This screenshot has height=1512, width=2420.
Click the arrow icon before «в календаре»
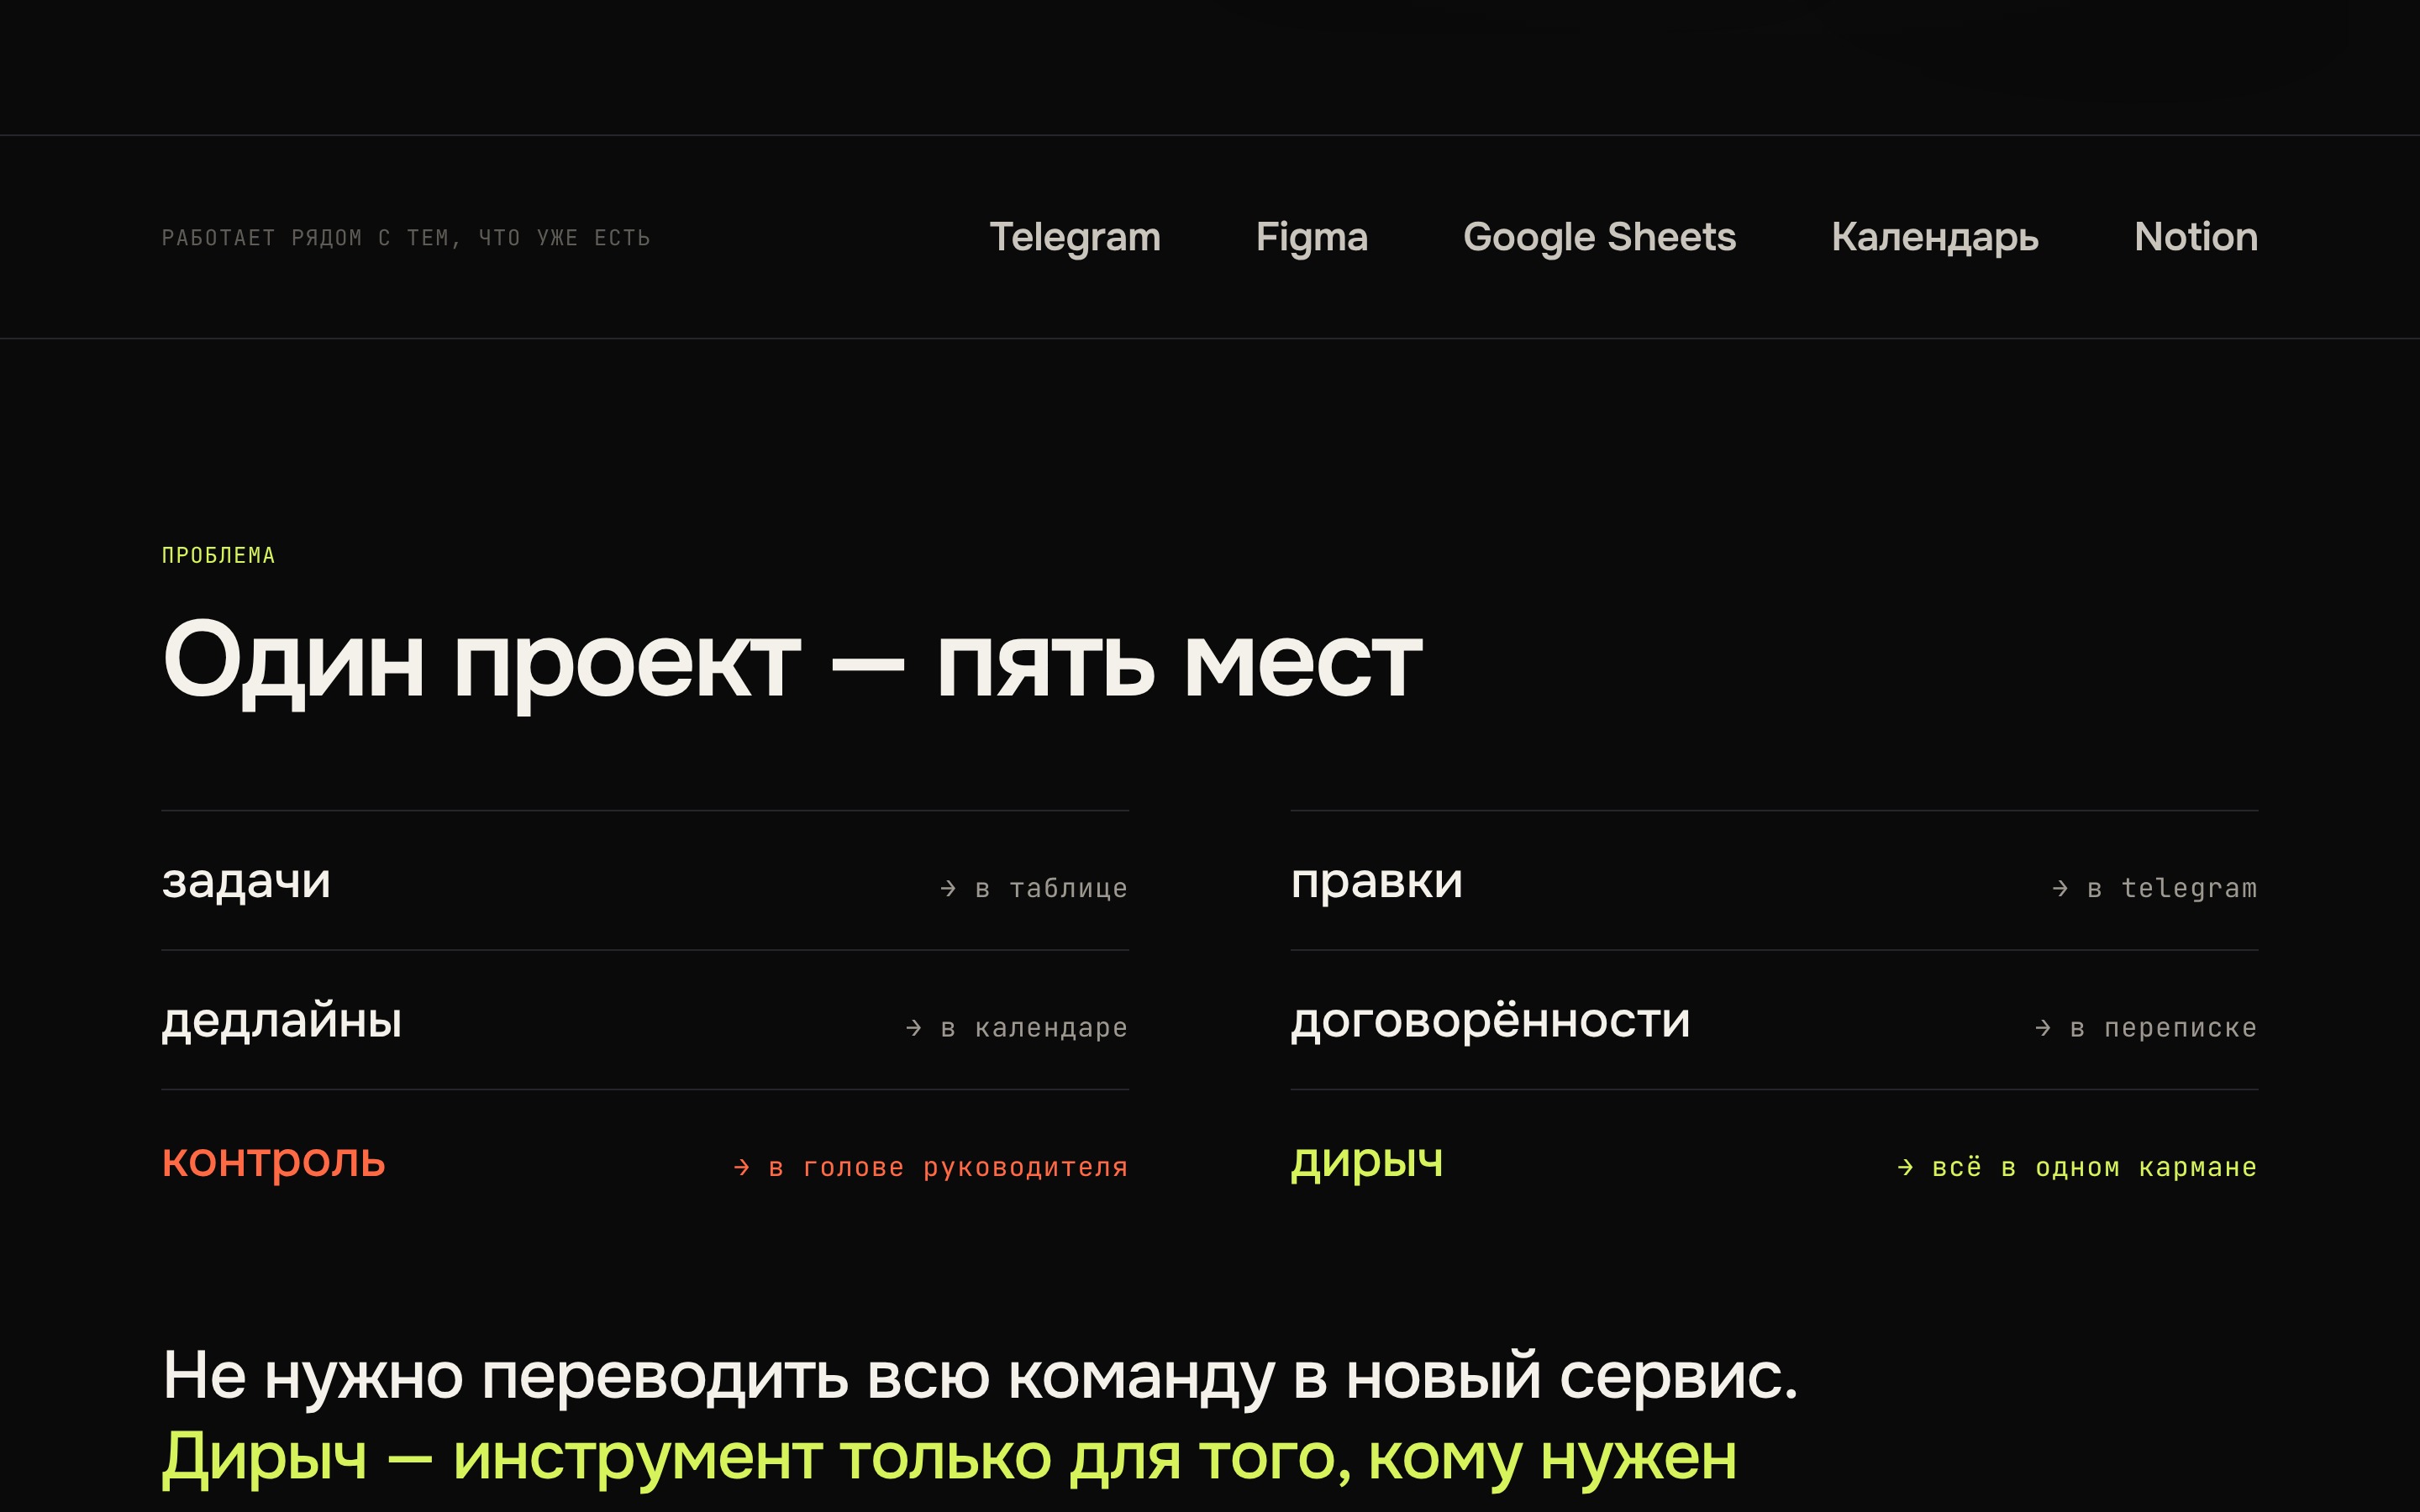(x=913, y=1028)
